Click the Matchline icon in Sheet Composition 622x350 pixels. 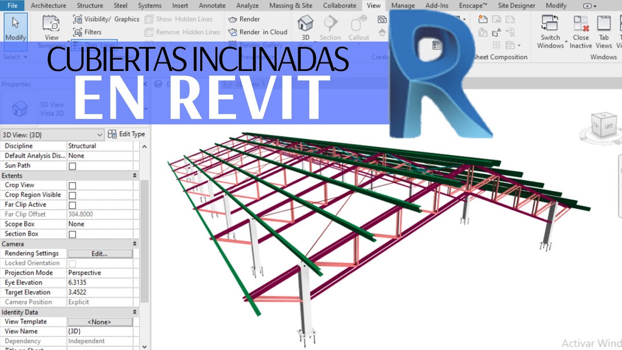[x=510, y=19]
